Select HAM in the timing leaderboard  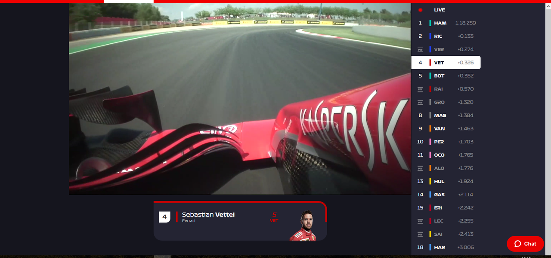pyautogui.click(x=446, y=23)
